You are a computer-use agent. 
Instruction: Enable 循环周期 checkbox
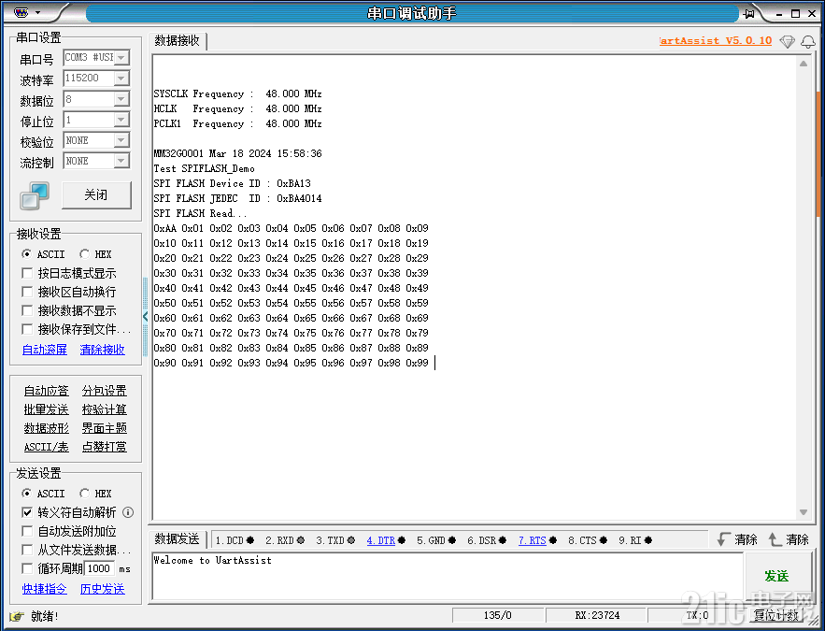pos(27,568)
